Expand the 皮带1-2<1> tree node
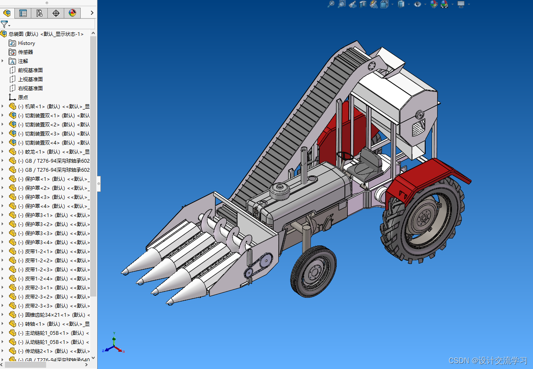533x369 pixels. coord(3,251)
